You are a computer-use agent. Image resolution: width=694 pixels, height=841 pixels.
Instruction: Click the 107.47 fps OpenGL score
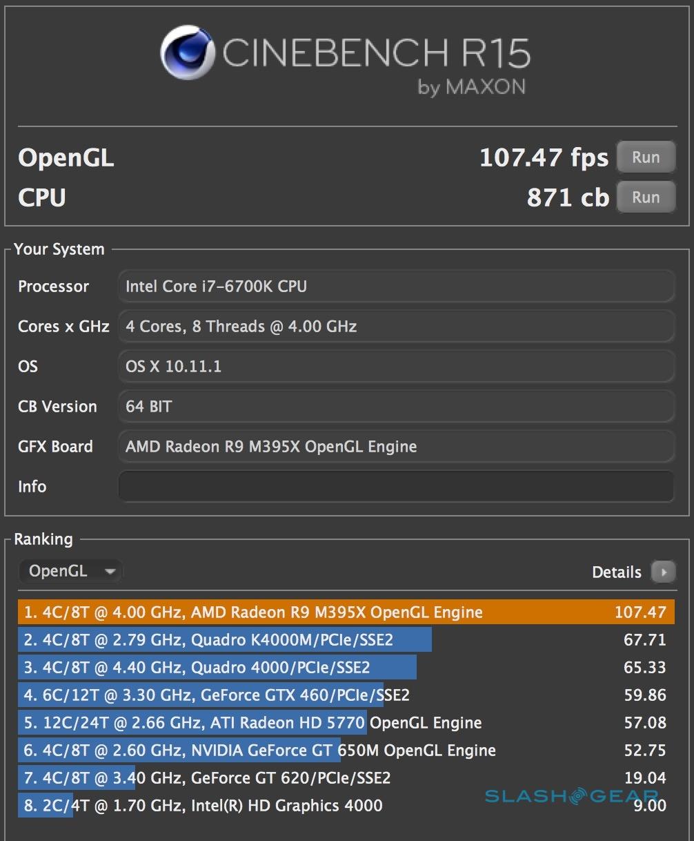(544, 158)
